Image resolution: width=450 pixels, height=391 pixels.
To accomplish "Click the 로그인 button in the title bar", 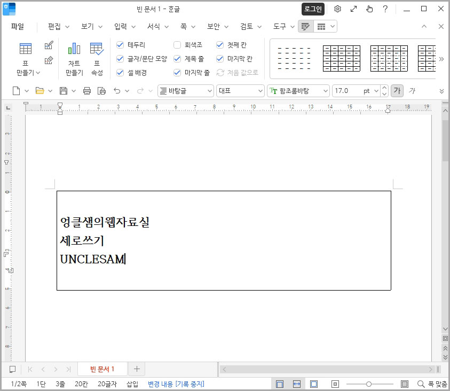I will [312, 9].
